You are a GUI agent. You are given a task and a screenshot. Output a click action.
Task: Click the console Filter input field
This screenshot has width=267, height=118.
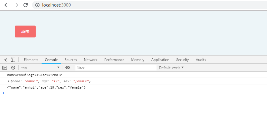point(116,68)
